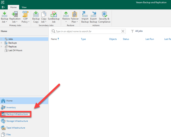
Task: Open the Replication Job dropdown arrow
Action: click(x=17, y=22)
